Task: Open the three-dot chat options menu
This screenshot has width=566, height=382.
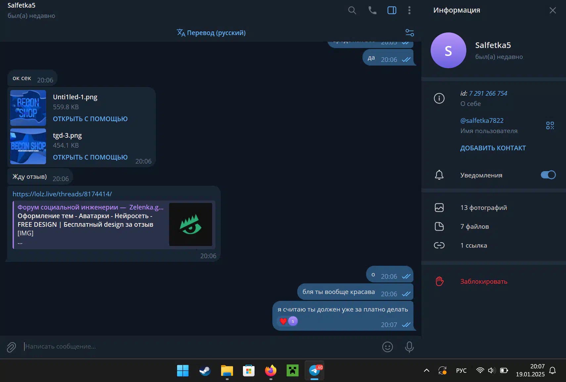Action: point(409,10)
